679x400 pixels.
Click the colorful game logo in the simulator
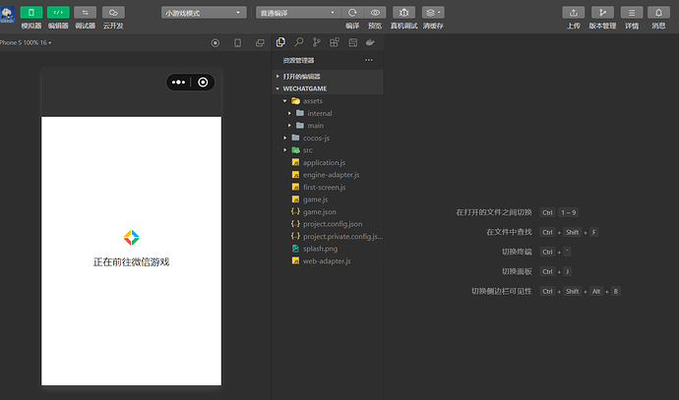pos(131,238)
